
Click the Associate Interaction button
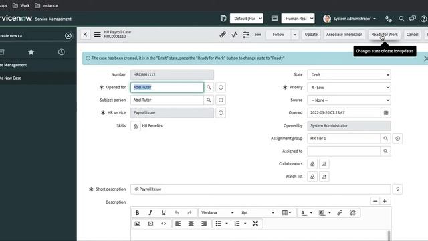(344, 35)
